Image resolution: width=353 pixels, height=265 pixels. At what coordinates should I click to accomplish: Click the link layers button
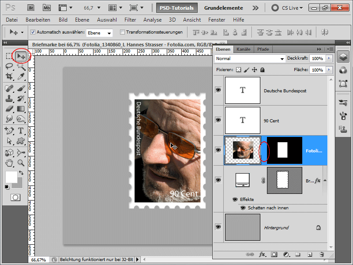250,254
